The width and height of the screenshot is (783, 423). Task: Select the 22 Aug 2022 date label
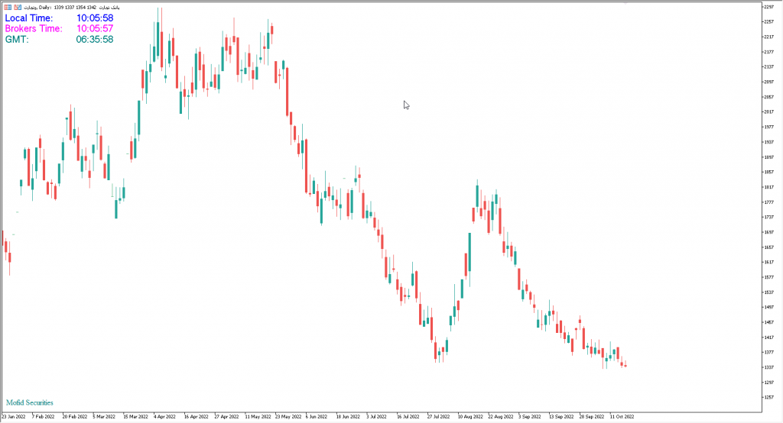501,417
